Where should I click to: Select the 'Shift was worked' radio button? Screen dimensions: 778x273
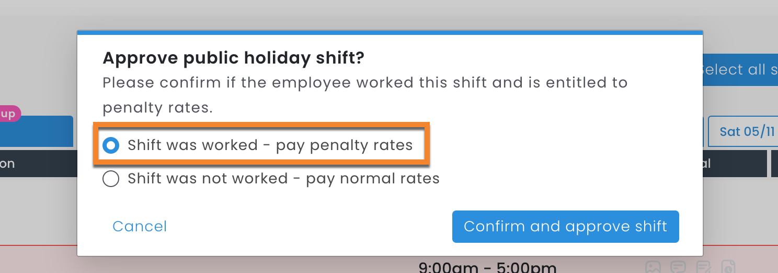pos(111,145)
